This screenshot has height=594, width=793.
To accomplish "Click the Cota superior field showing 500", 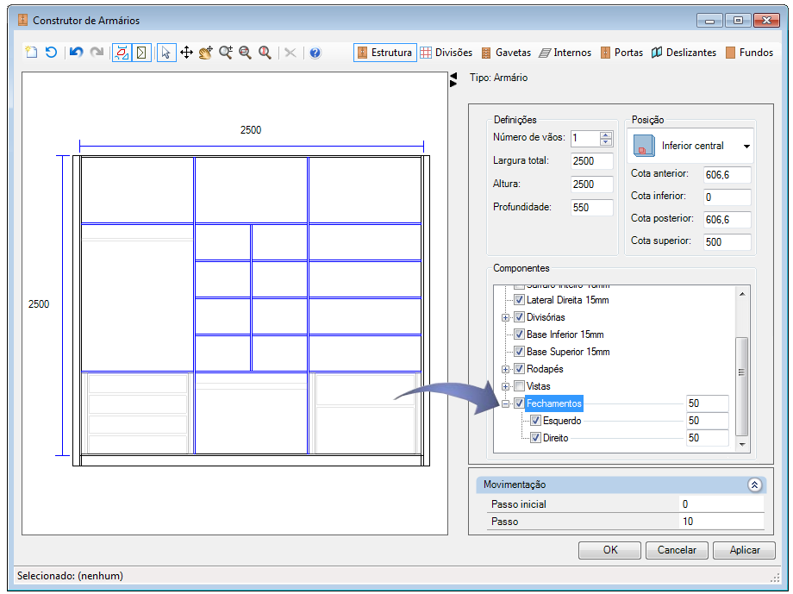I will (x=727, y=241).
